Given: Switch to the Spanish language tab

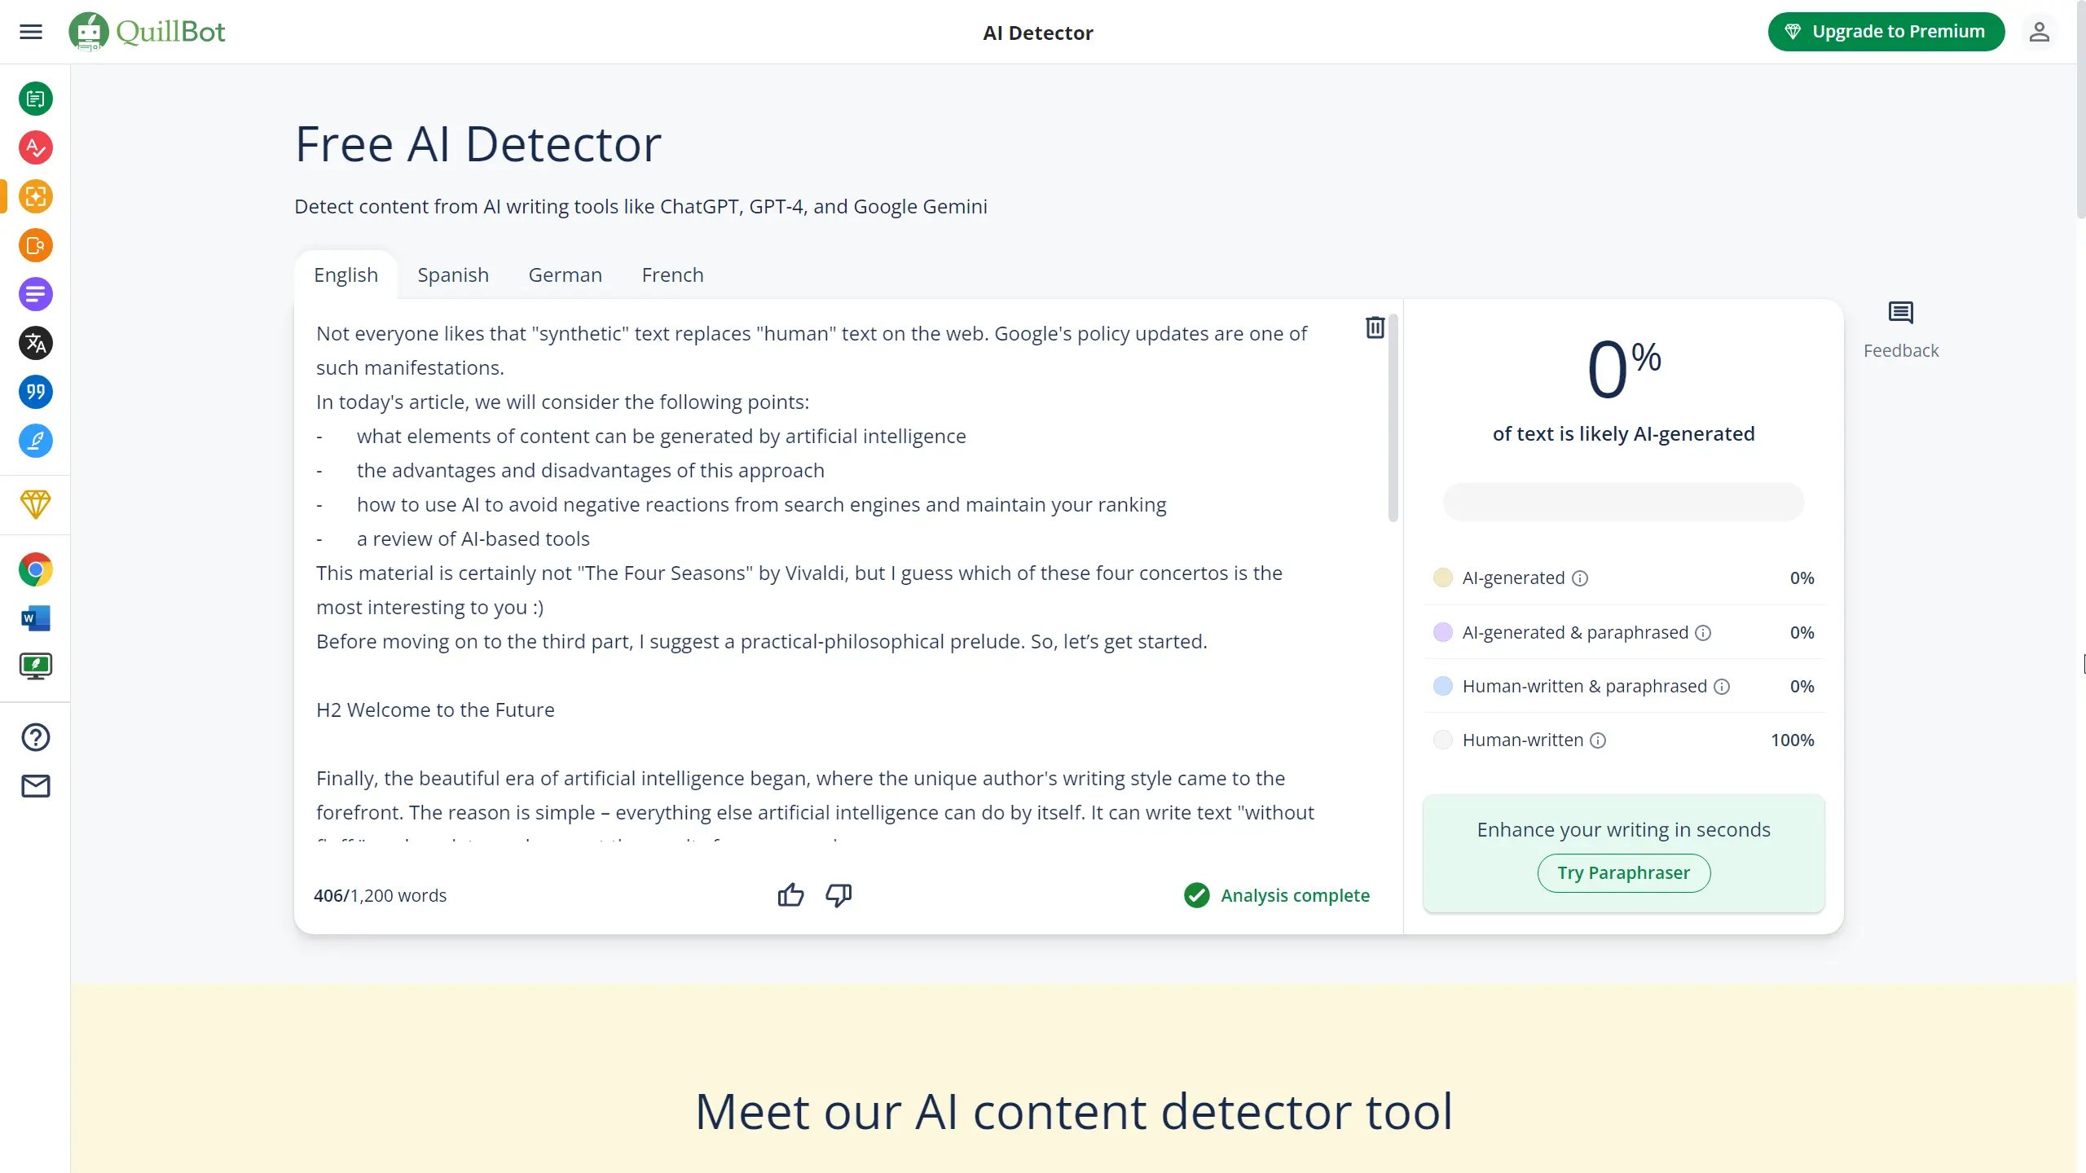Looking at the screenshot, I should (x=453, y=275).
